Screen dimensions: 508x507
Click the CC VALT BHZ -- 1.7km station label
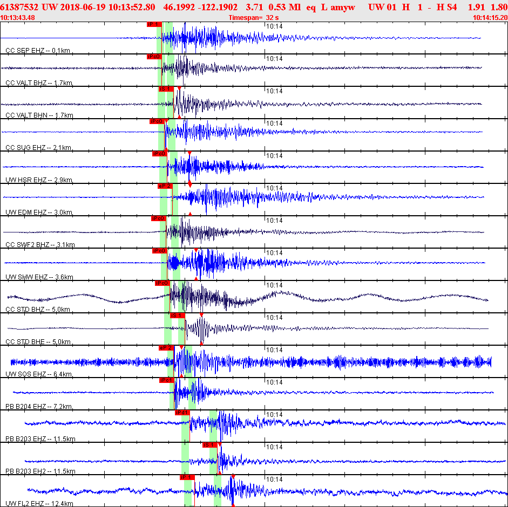coord(39,83)
